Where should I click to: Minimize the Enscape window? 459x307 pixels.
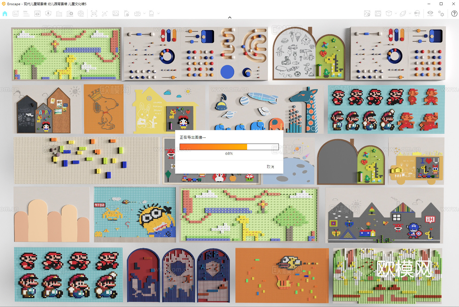(429, 4)
